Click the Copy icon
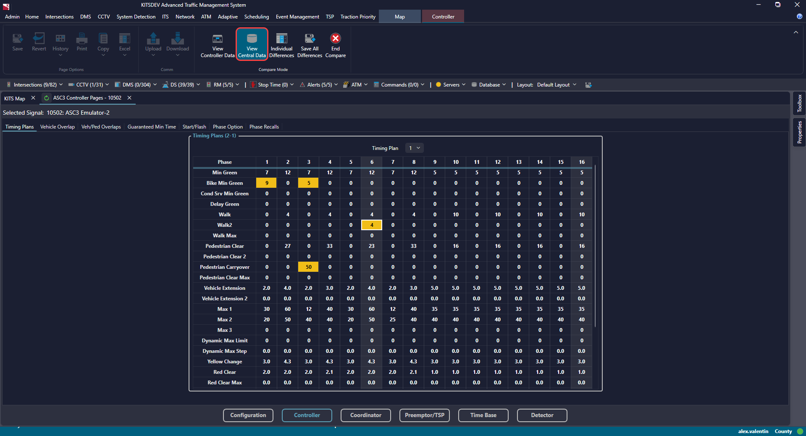The image size is (806, 436). tap(103, 44)
